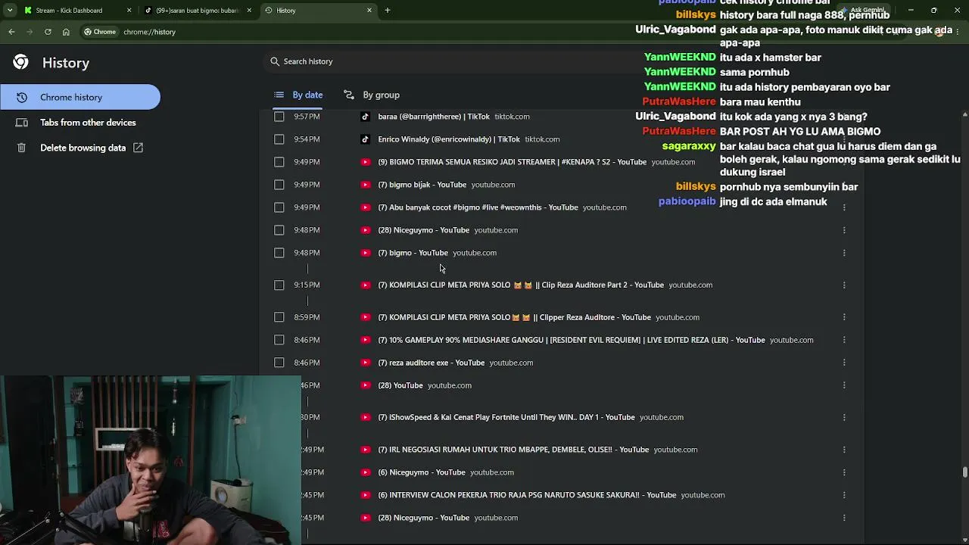Open the bigmo bijak - YouTube link
This screenshot has height=545, width=969.
click(422, 185)
